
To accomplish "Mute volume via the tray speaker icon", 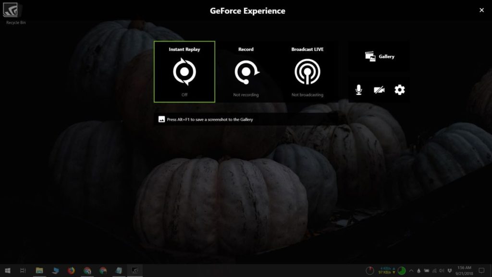I will pyautogui.click(x=442, y=270).
